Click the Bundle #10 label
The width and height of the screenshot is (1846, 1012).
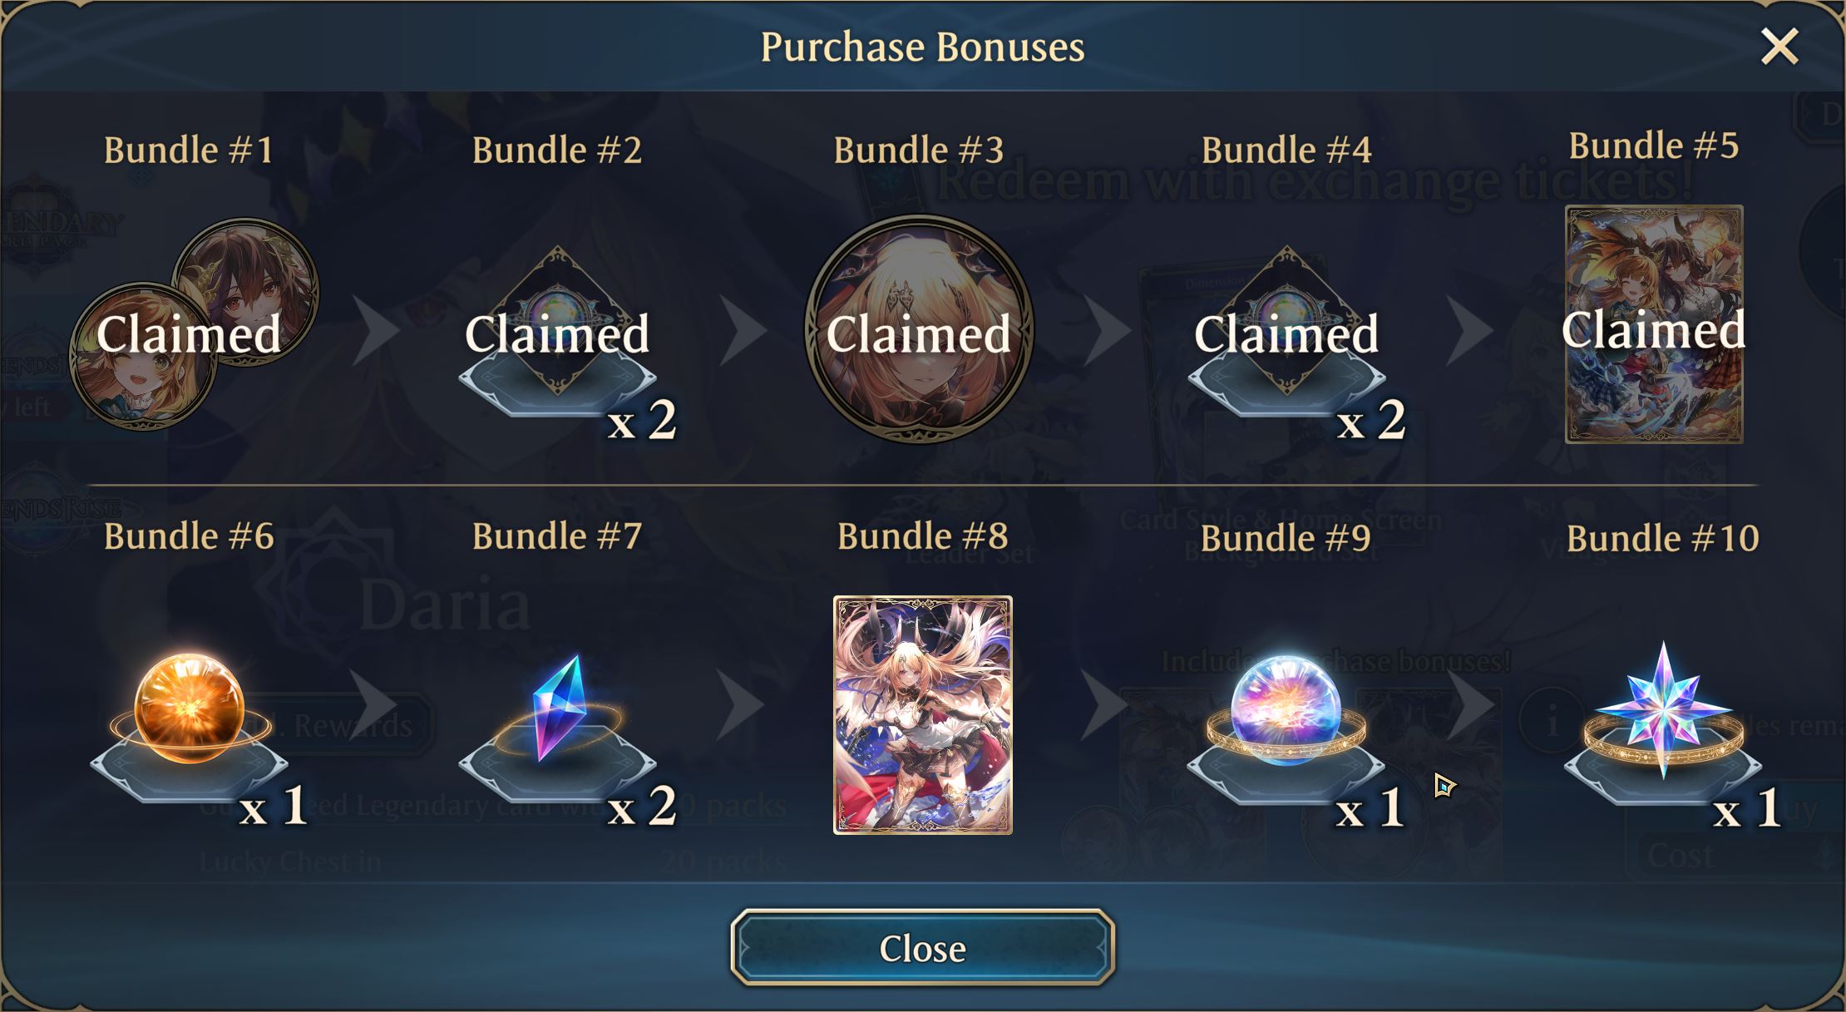click(x=1663, y=538)
